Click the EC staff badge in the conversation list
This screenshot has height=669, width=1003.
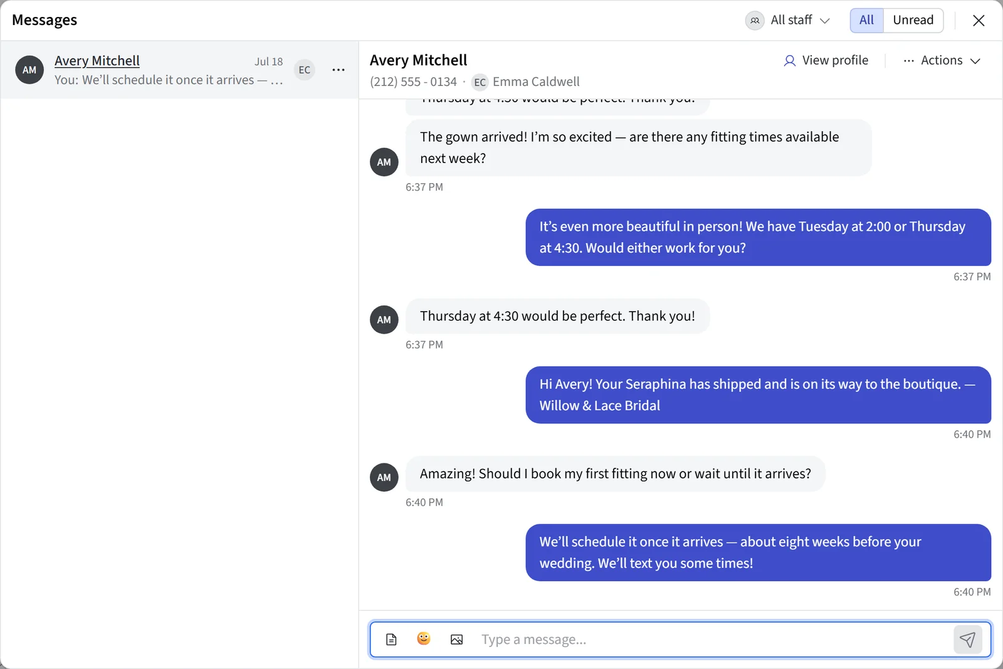coord(305,70)
